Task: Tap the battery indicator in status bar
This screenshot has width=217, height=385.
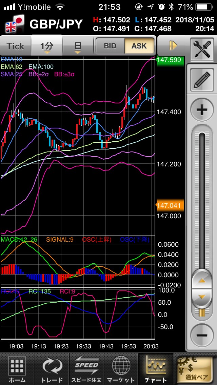Action: (x=205, y=7)
